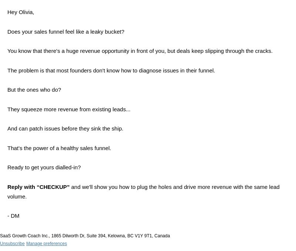Click the Unsubscribe link

pyautogui.click(x=12, y=244)
